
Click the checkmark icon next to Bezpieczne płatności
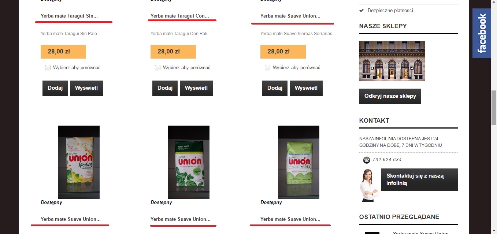pos(362,11)
